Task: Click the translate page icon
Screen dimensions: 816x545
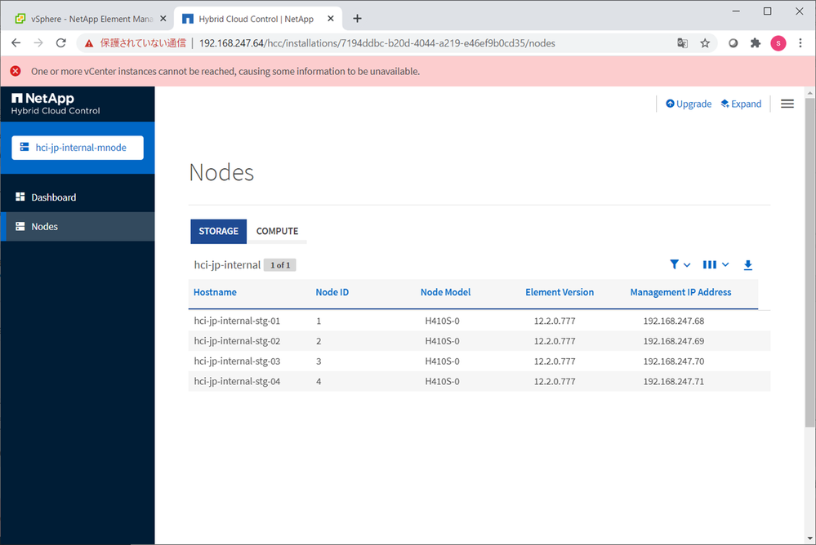Action: click(682, 43)
